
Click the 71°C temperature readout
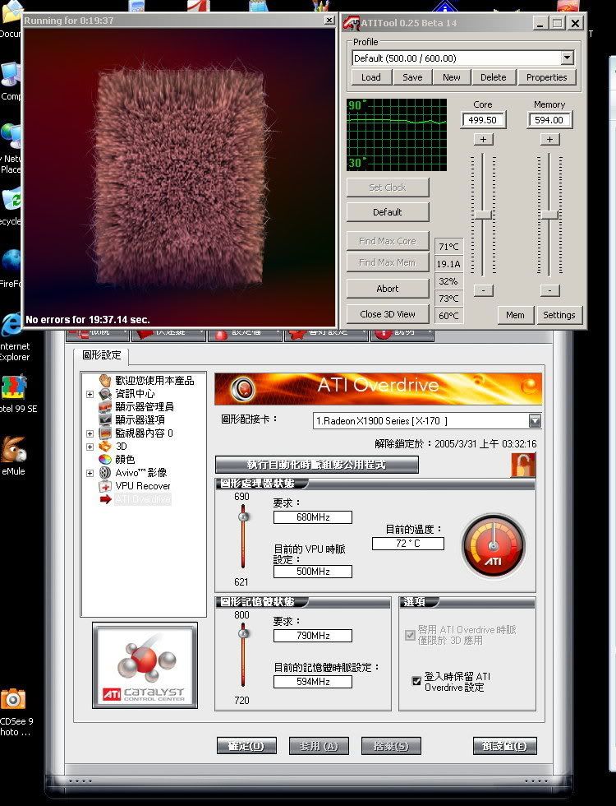[x=448, y=247]
